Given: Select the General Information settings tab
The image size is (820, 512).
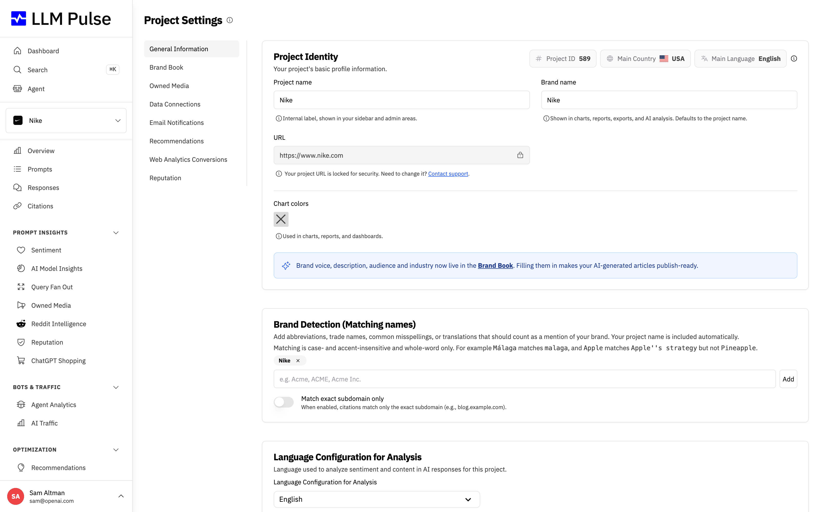Looking at the screenshot, I should pos(191,49).
